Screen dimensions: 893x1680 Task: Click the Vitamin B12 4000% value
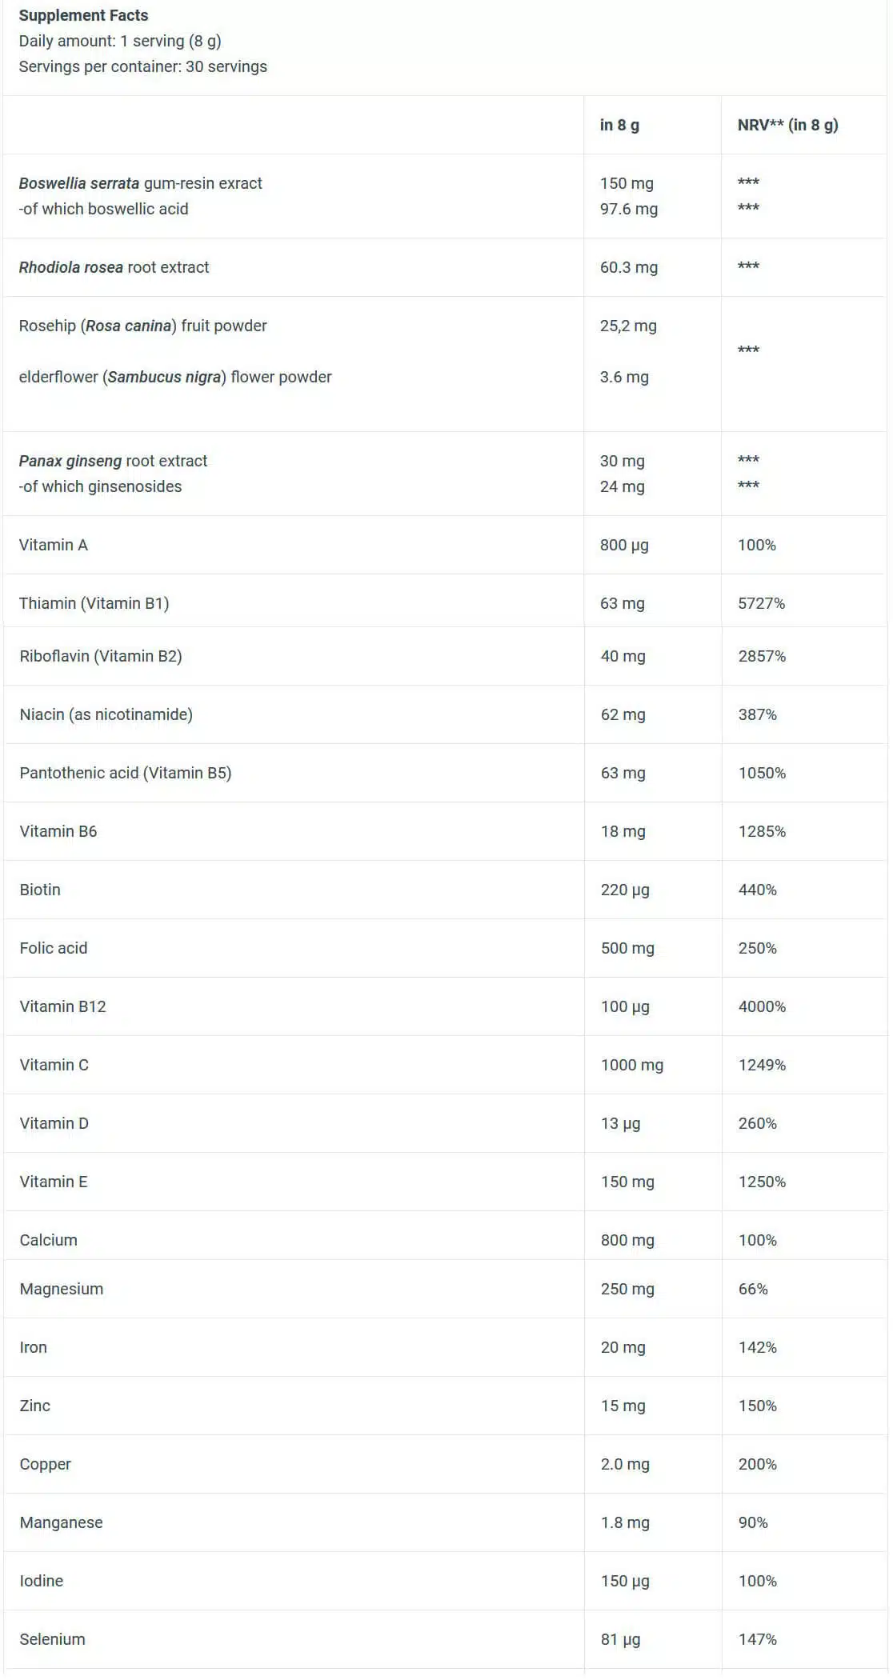762,1006
